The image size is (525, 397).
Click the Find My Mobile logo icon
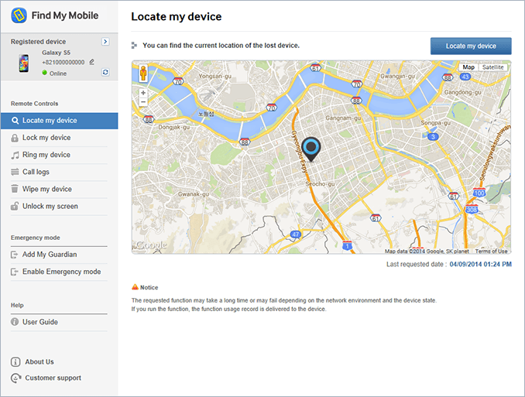[x=19, y=15]
